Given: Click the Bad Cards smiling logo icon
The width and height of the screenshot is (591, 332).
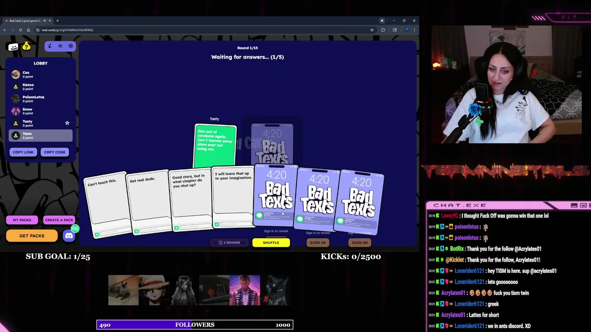Looking at the screenshot, I should pos(13,46).
